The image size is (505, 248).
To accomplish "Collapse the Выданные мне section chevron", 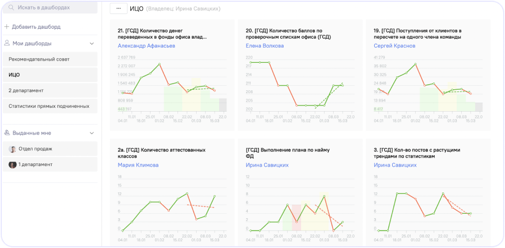I will (x=92, y=133).
